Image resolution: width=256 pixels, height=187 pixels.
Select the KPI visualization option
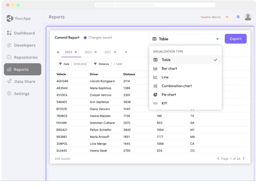tap(164, 103)
